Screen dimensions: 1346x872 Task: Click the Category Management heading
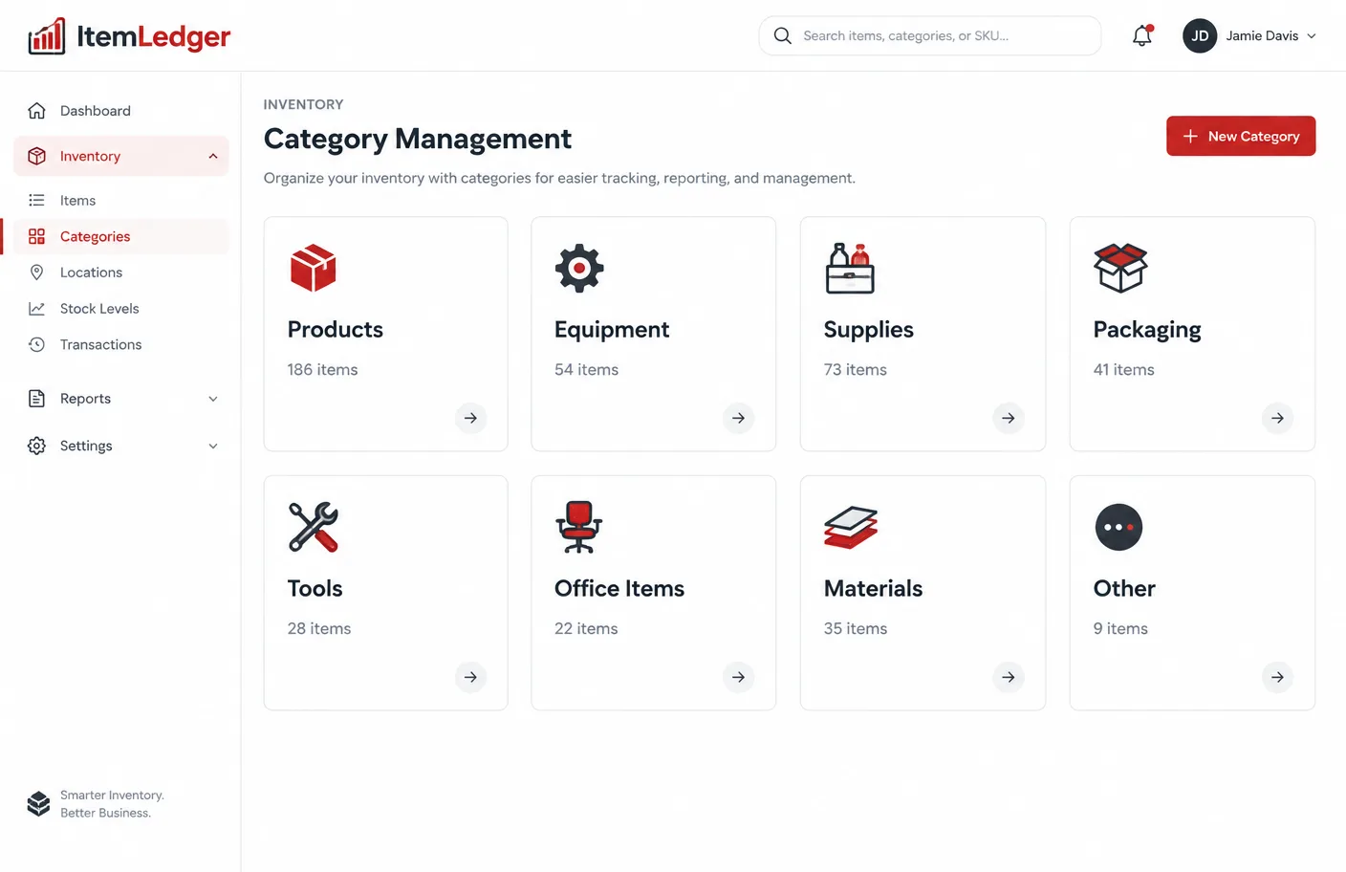click(x=418, y=140)
